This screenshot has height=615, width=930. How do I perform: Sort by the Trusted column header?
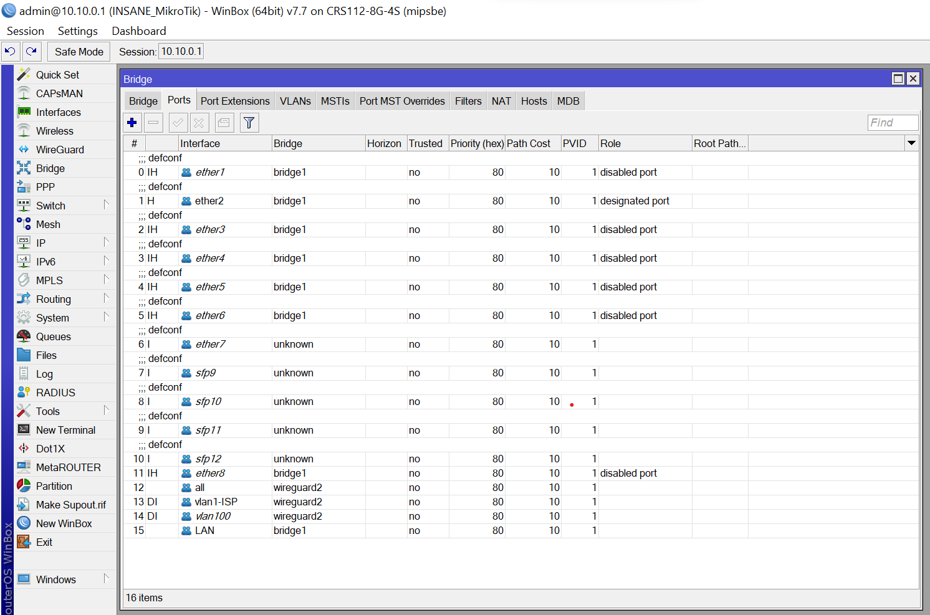428,143
